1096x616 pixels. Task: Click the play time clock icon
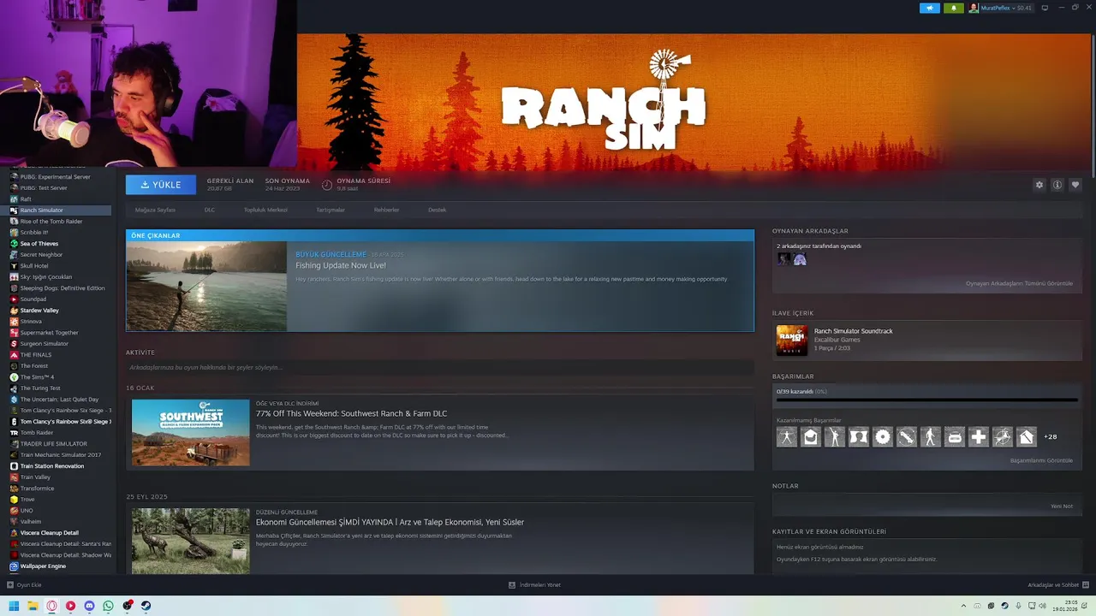tap(327, 185)
